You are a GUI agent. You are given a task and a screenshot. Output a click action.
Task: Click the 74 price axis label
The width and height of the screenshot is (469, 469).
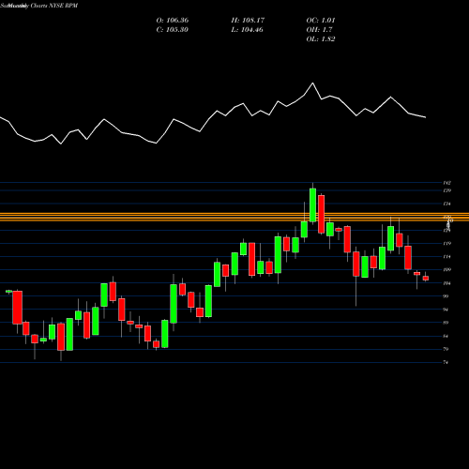pos(446,362)
